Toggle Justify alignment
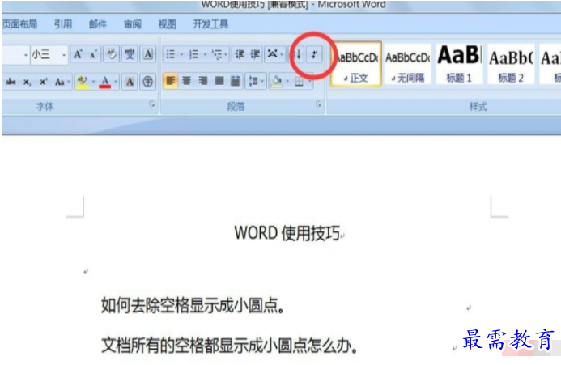 tap(219, 81)
